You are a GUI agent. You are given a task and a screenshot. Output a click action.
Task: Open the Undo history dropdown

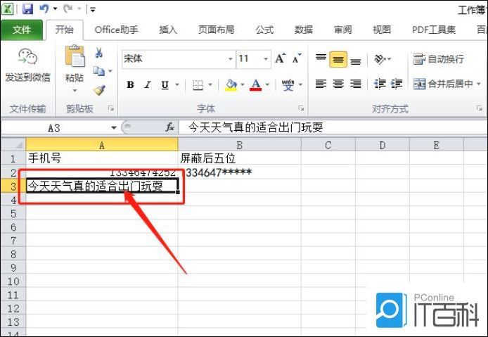click(55, 8)
